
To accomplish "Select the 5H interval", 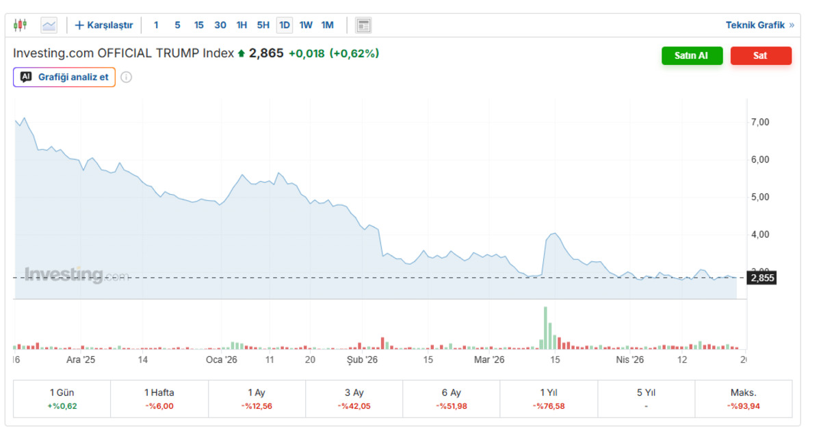I will [263, 25].
